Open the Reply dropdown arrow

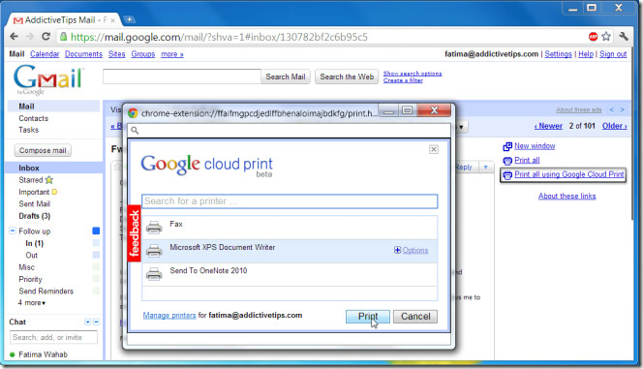pos(485,167)
